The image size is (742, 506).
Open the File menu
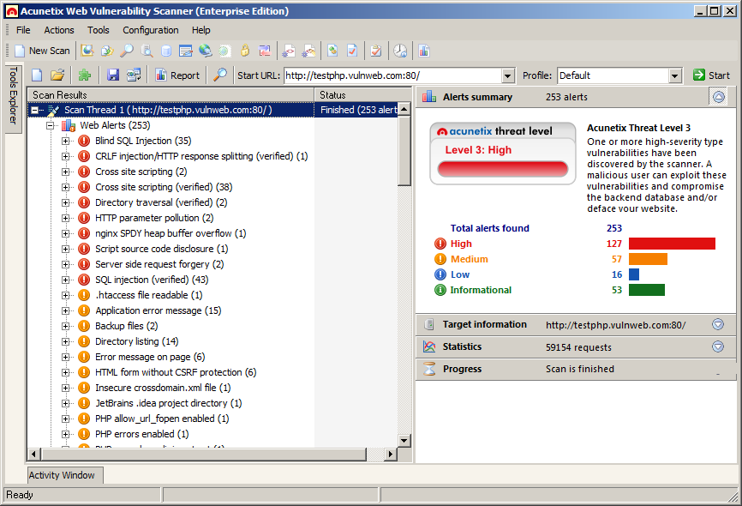click(23, 30)
